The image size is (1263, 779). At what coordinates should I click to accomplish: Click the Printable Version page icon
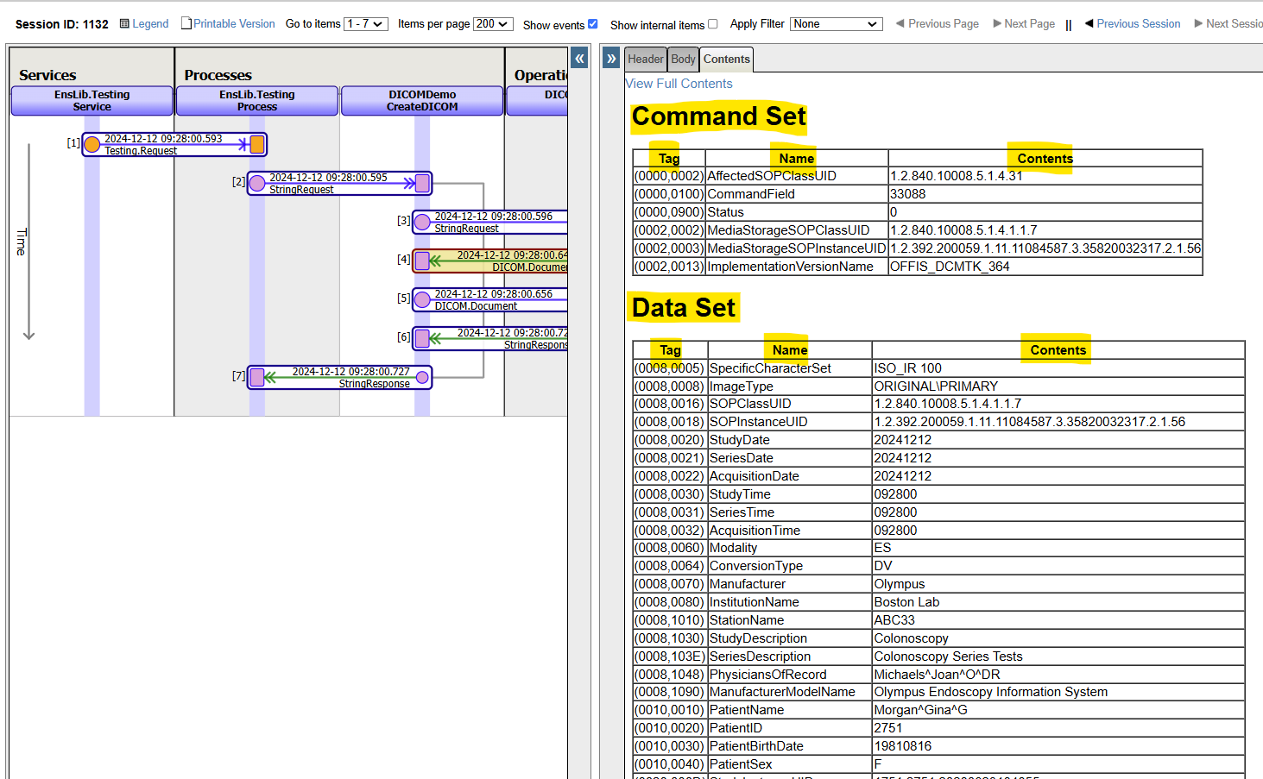(x=186, y=23)
